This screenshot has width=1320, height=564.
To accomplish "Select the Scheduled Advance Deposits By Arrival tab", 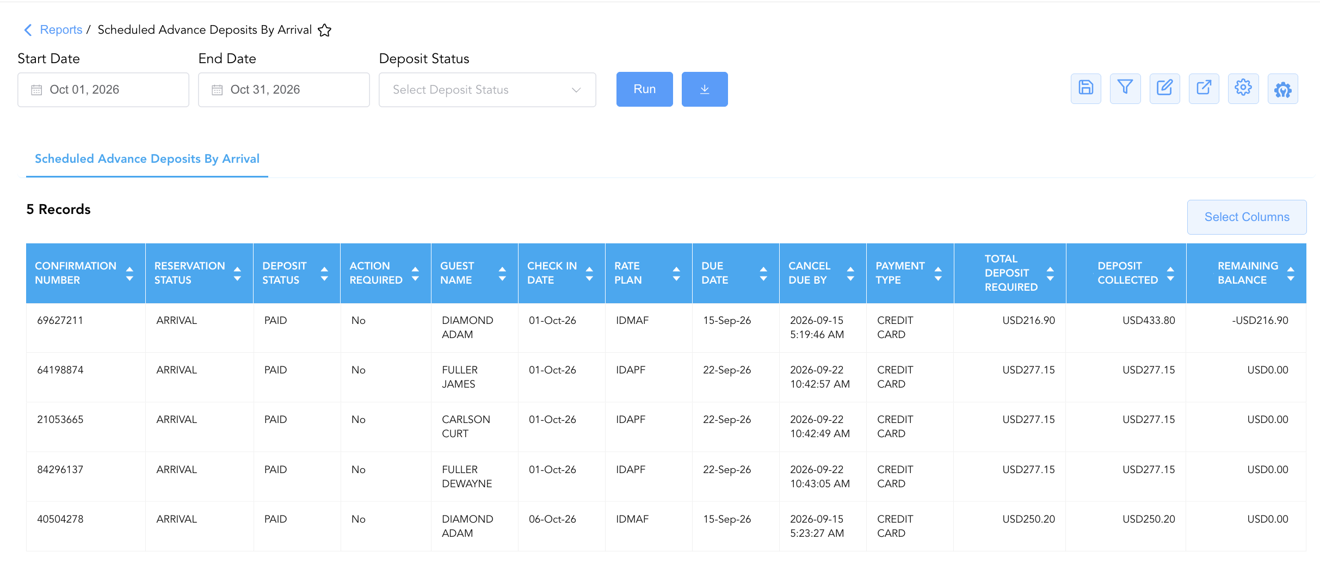I will [147, 159].
